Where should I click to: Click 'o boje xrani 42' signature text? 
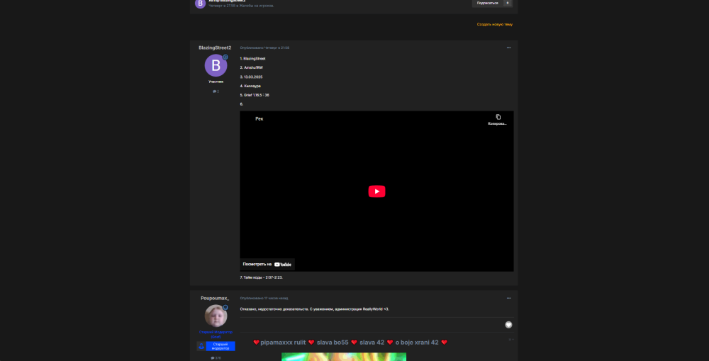pyautogui.click(x=417, y=343)
